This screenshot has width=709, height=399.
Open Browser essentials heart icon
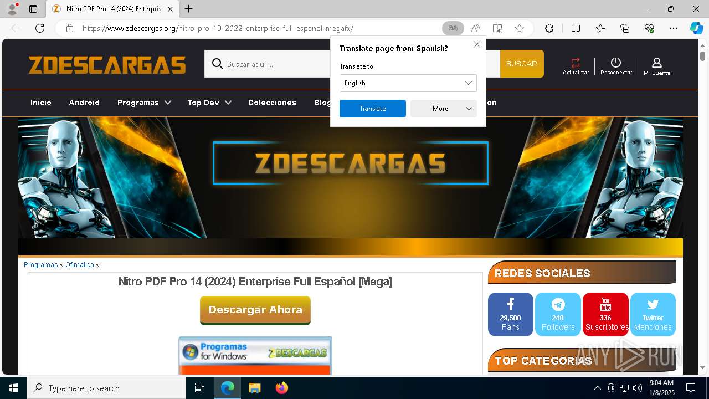point(649,28)
